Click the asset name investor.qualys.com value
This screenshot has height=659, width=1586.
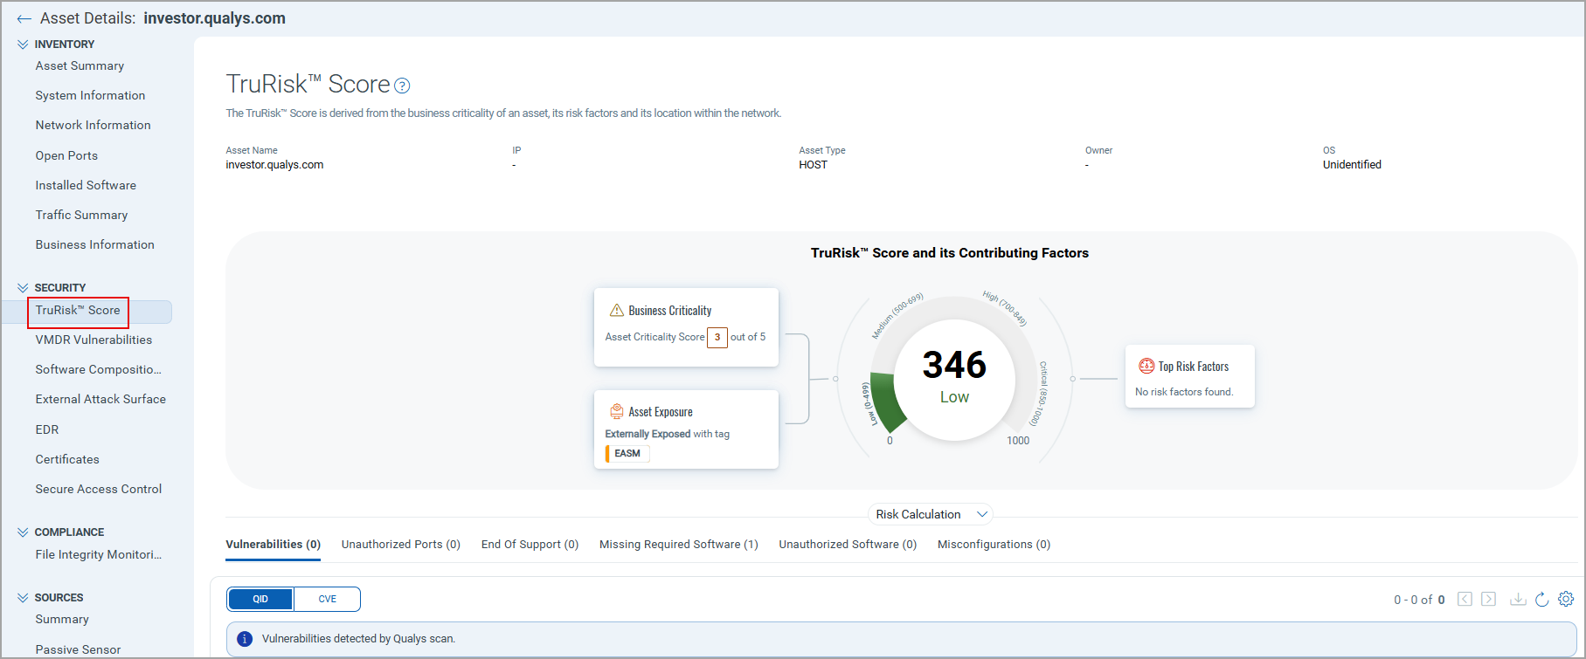(x=274, y=164)
